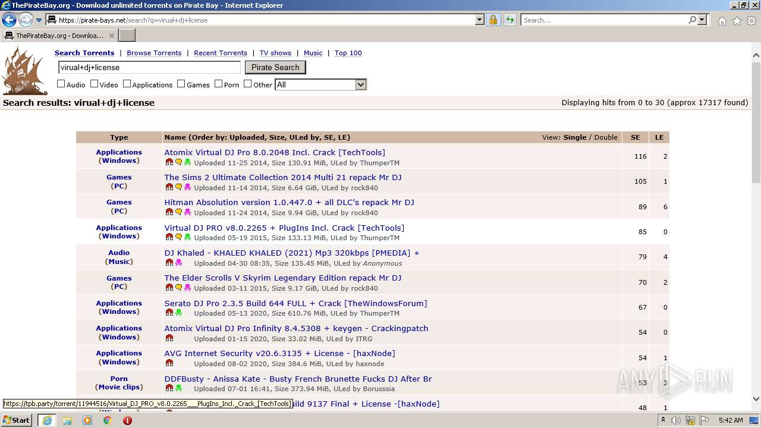Open the Browse Torrents menu link

[x=154, y=53]
